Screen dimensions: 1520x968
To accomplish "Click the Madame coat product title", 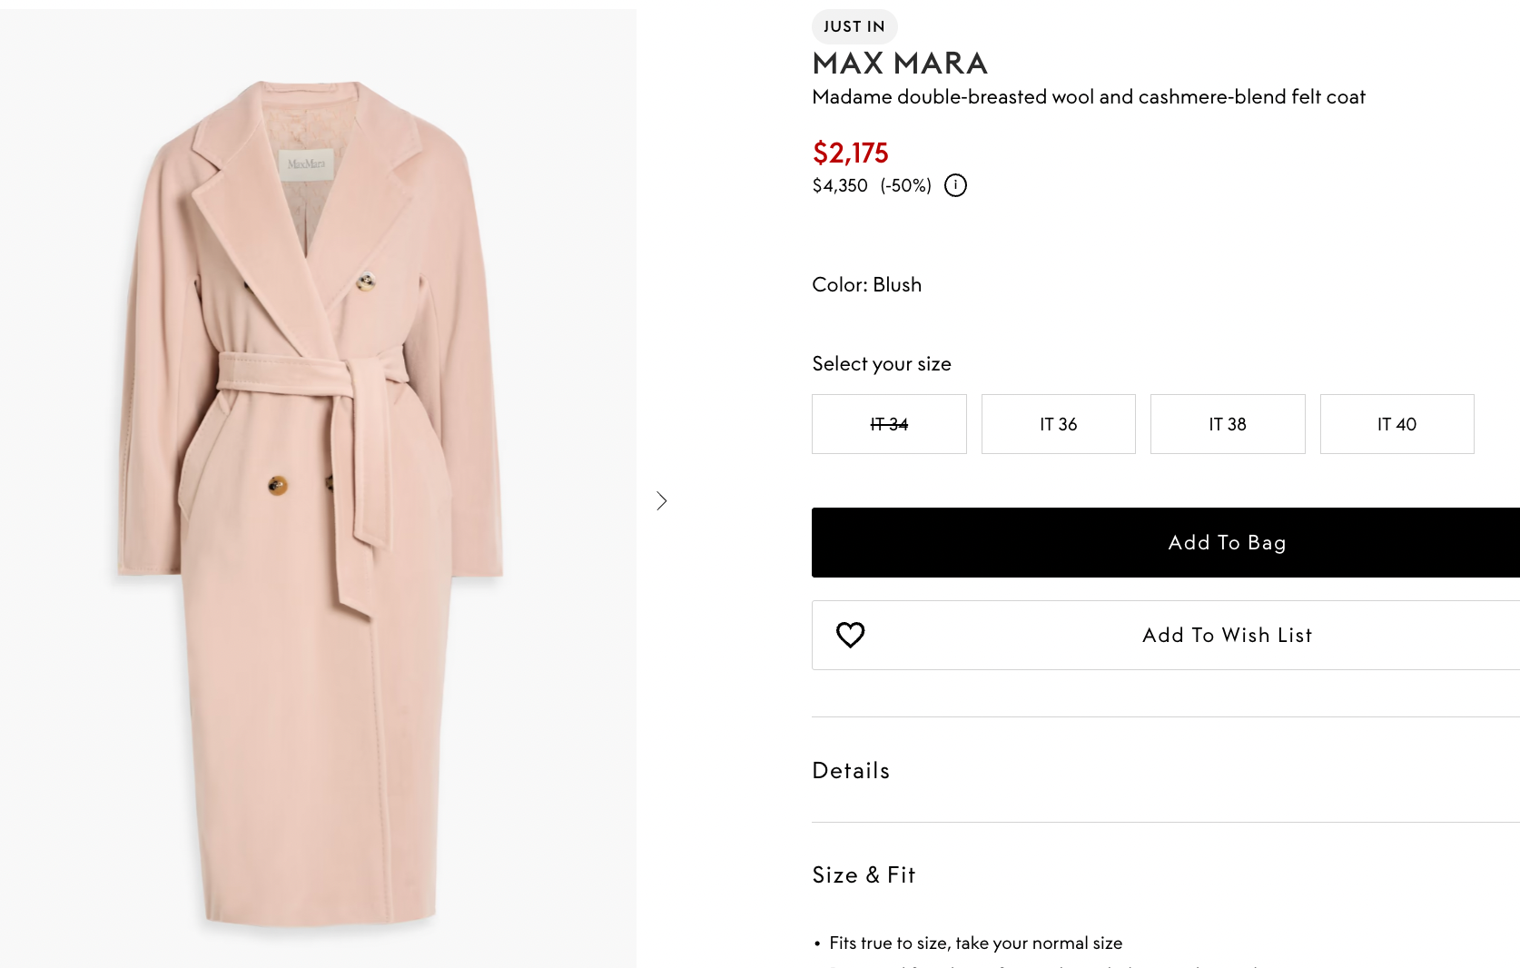I will (1088, 97).
